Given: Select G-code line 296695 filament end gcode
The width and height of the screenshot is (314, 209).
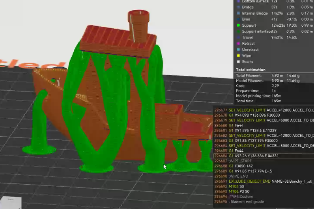Looking at the screenshot, I should tap(264, 202).
